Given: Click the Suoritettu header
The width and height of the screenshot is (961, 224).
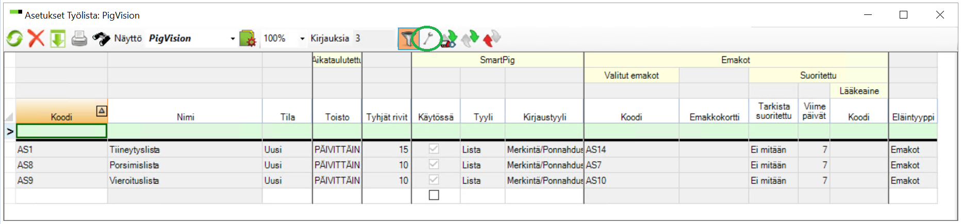Looking at the screenshot, I should [818, 75].
